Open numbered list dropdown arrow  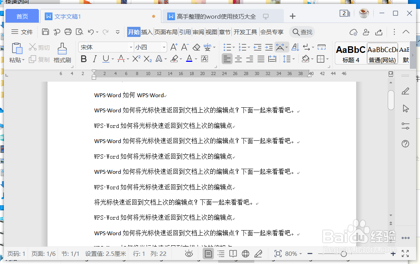coord(249,47)
